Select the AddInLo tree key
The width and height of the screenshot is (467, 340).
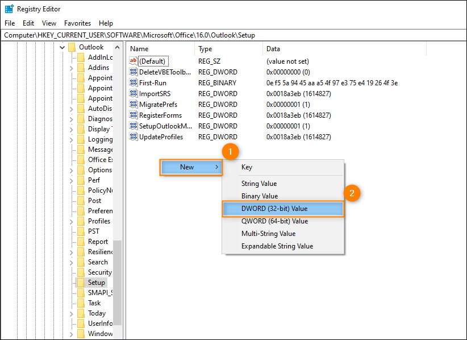tap(101, 57)
